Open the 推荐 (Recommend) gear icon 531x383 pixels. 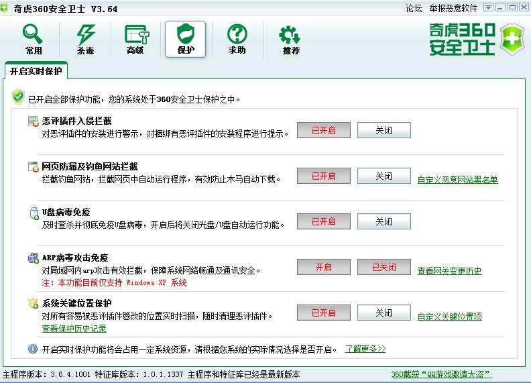point(290,40)
